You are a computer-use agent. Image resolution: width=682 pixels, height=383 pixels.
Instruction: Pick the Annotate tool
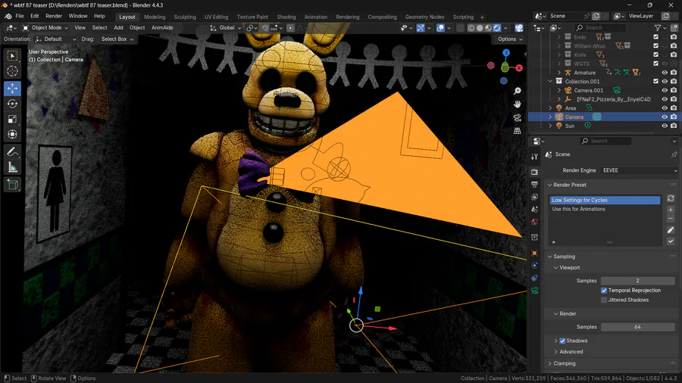pos(12,152)
